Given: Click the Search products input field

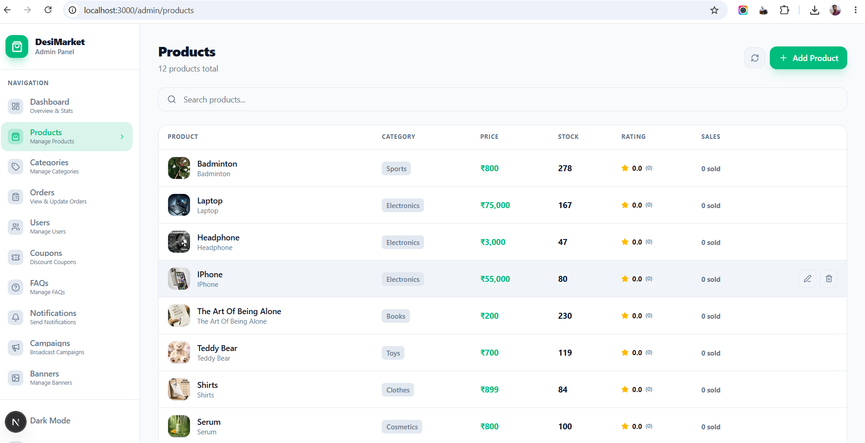Looking at the screenshot, I should point(502,99).
